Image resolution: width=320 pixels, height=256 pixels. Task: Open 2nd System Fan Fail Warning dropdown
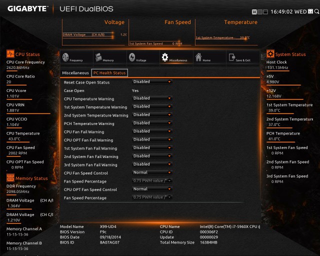(152, 156)
